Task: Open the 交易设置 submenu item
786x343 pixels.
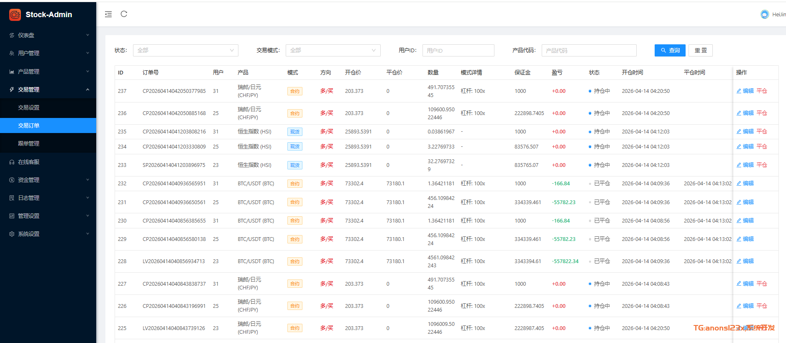Action: pyautogui.click(x=29, y=108)
